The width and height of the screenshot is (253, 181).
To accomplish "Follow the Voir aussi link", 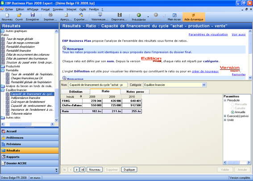I will pyautogui.click(x=239, y=34).
